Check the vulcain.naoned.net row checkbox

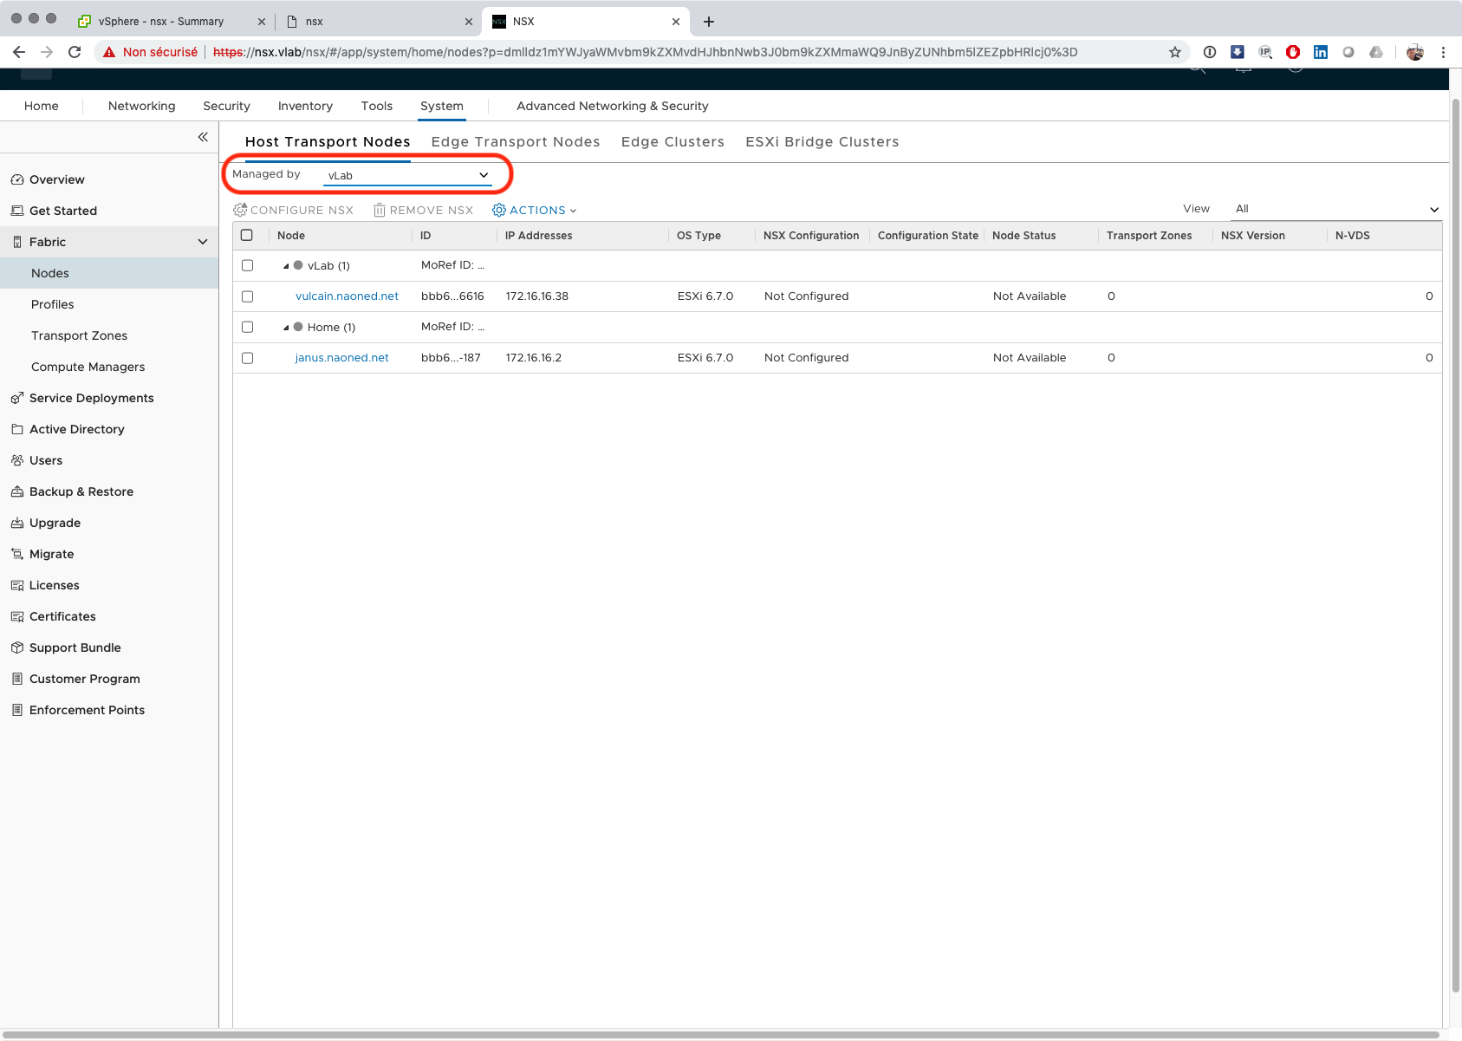247,296
